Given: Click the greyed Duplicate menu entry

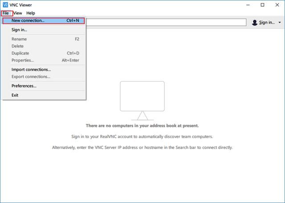Looking at the screenshot, I should point(44,53).
